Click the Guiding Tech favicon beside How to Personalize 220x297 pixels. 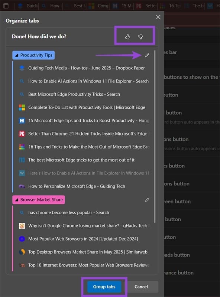(22, 186)
